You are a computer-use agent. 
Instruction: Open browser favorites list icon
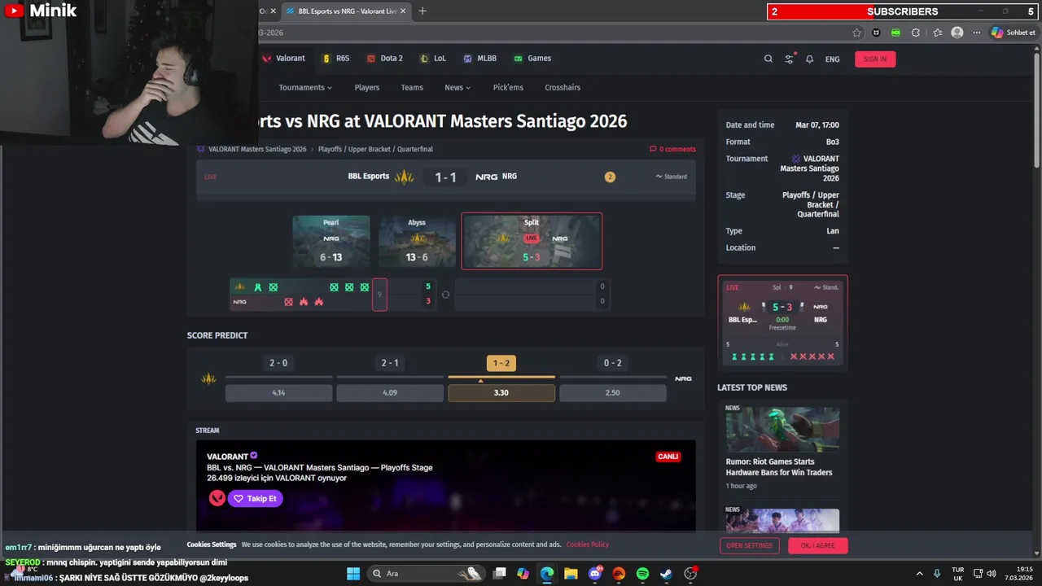(938, 33)
